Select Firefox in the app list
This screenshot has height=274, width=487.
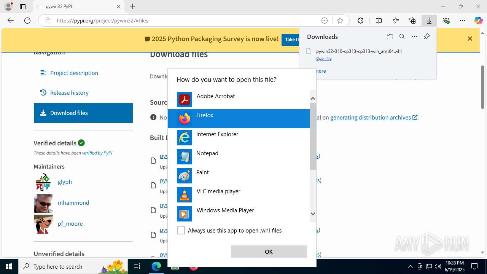[239, 119]
